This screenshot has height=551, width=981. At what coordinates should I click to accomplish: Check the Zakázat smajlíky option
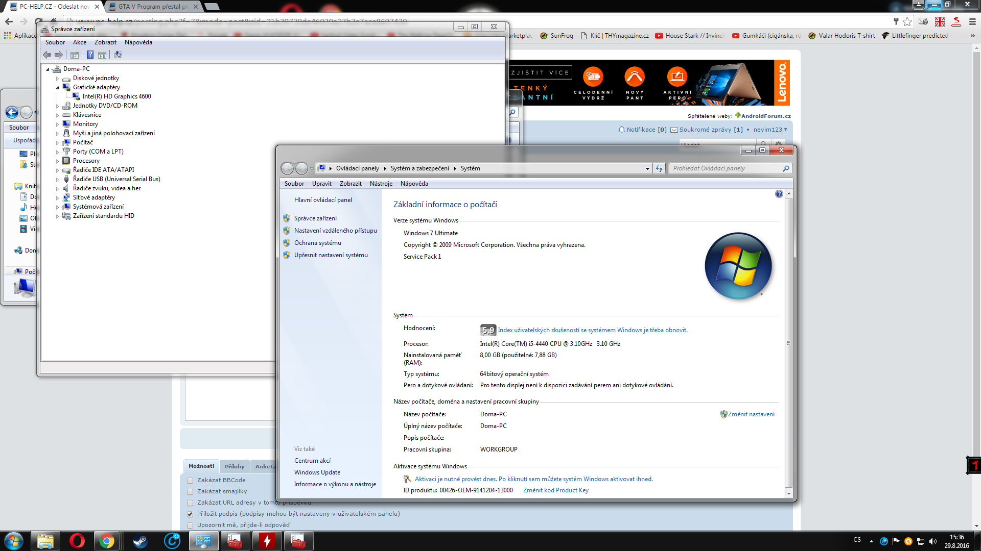pyautogui.click(x=190, y=492)
